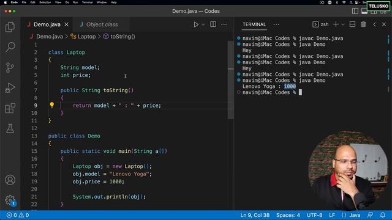Switch to the Object.class tab
Screen dimensions: 392x220
pos(102,24)
